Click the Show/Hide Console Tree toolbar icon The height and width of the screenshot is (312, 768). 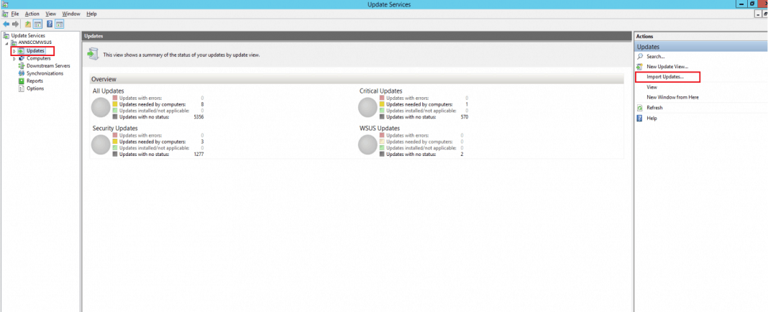[37, 24]
